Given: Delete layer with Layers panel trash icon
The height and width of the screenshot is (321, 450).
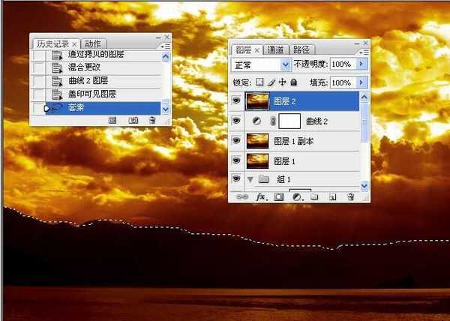Looking at the screenshot, I should pos(350,196).
